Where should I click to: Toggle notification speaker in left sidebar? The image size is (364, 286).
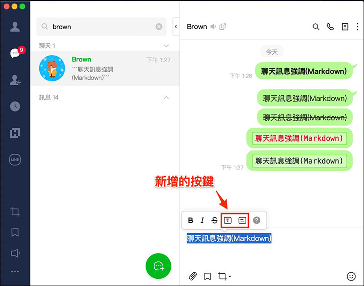click(15, 253)
